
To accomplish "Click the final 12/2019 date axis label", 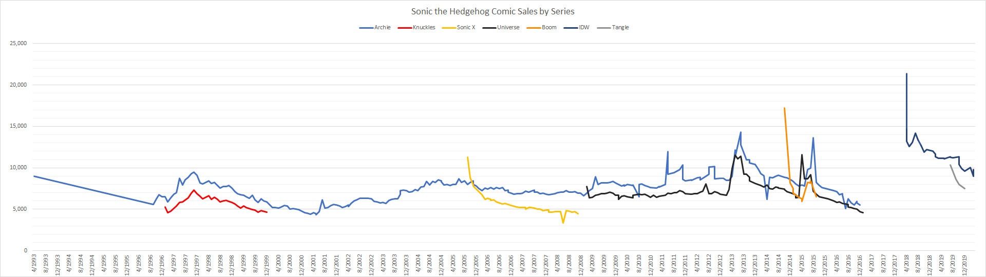I will (964, 264).
